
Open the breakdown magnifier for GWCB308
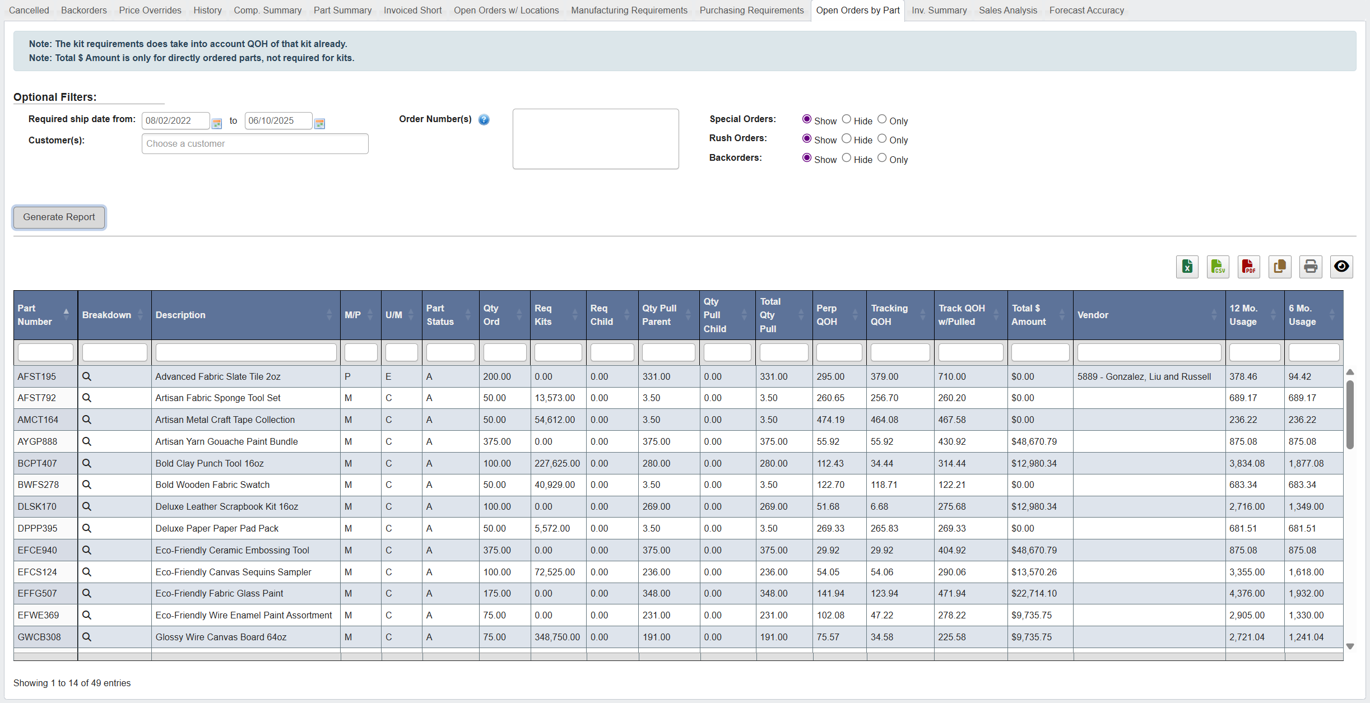[87, 637]
